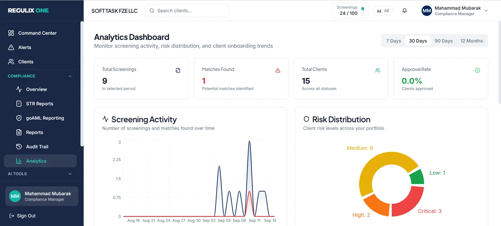501x226 pixels.
Task: Click the Total Screenings card icon
Action: click(x=178, y=70)
